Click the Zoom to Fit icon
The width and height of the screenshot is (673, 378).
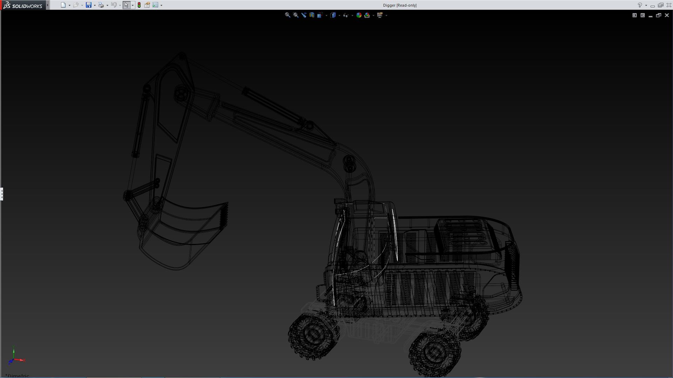287,15
